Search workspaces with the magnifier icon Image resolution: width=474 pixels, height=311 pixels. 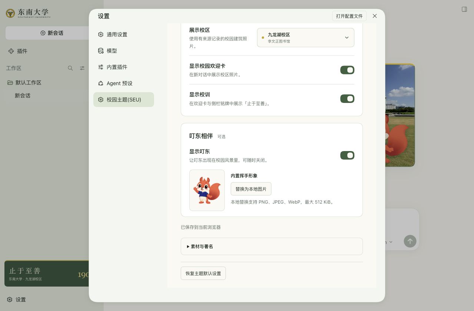coord(70,68)
